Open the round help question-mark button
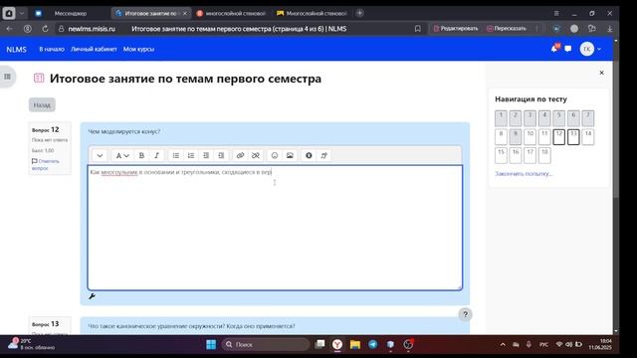The image size is (637, 358). coord(465,314)
